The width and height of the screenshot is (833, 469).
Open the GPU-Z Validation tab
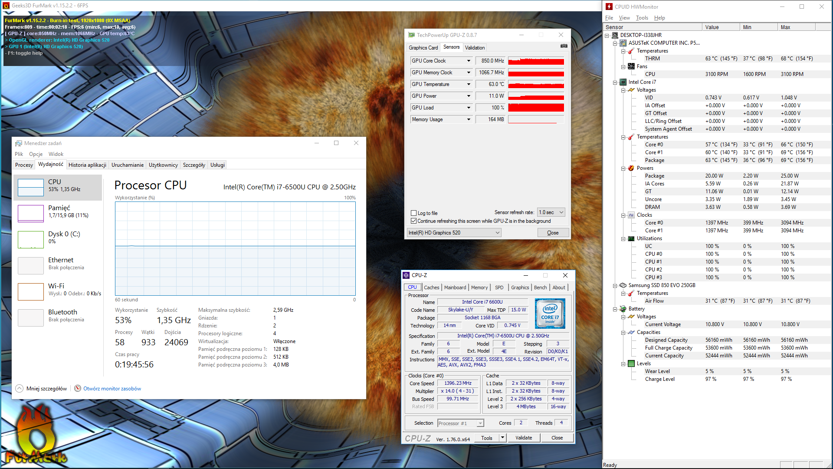(475, 48)
